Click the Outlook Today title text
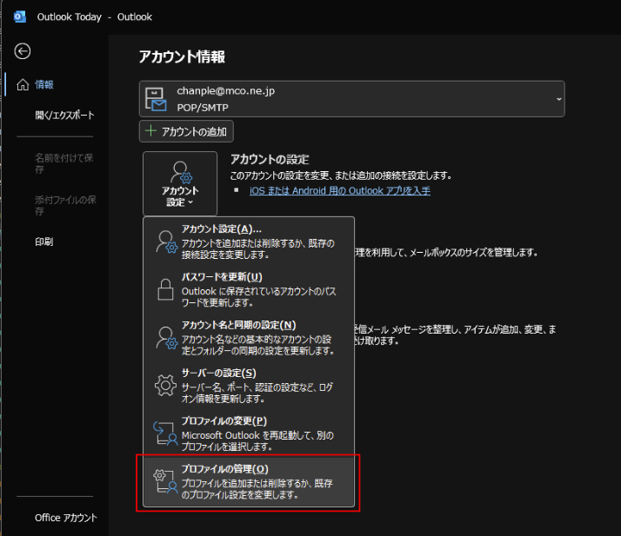621x536 pixels. click(70, 17)
